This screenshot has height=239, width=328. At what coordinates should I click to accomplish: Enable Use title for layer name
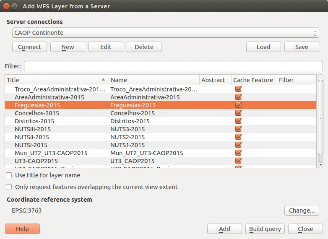pos(9,175)
